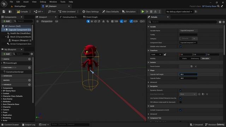This screenshot has width=226, height=127.
Task: Switch to the StartupMap tab
Action: pos(20,6)
